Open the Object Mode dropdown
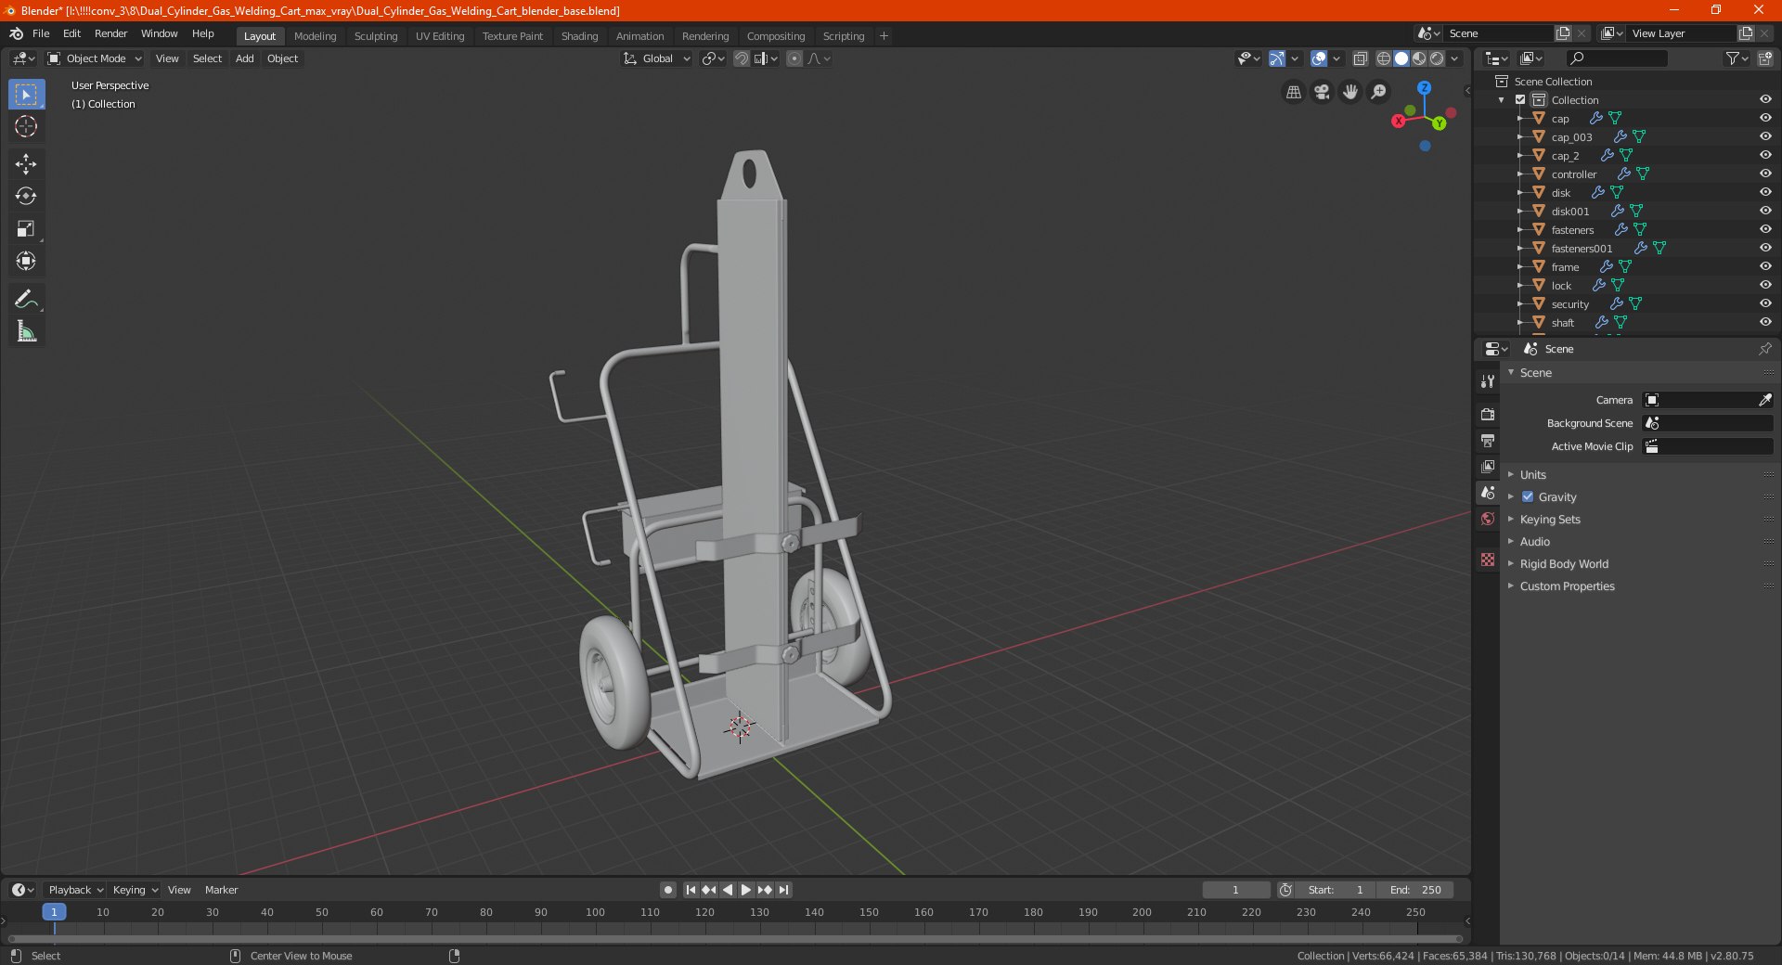 pyautogui.click(x=96, y=58)
